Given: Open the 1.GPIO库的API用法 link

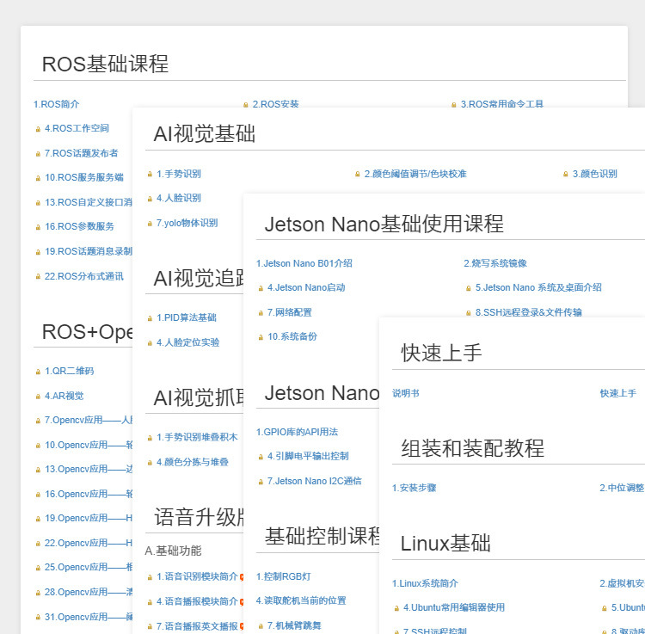Looking at the screenshot, I should point(297,432).
